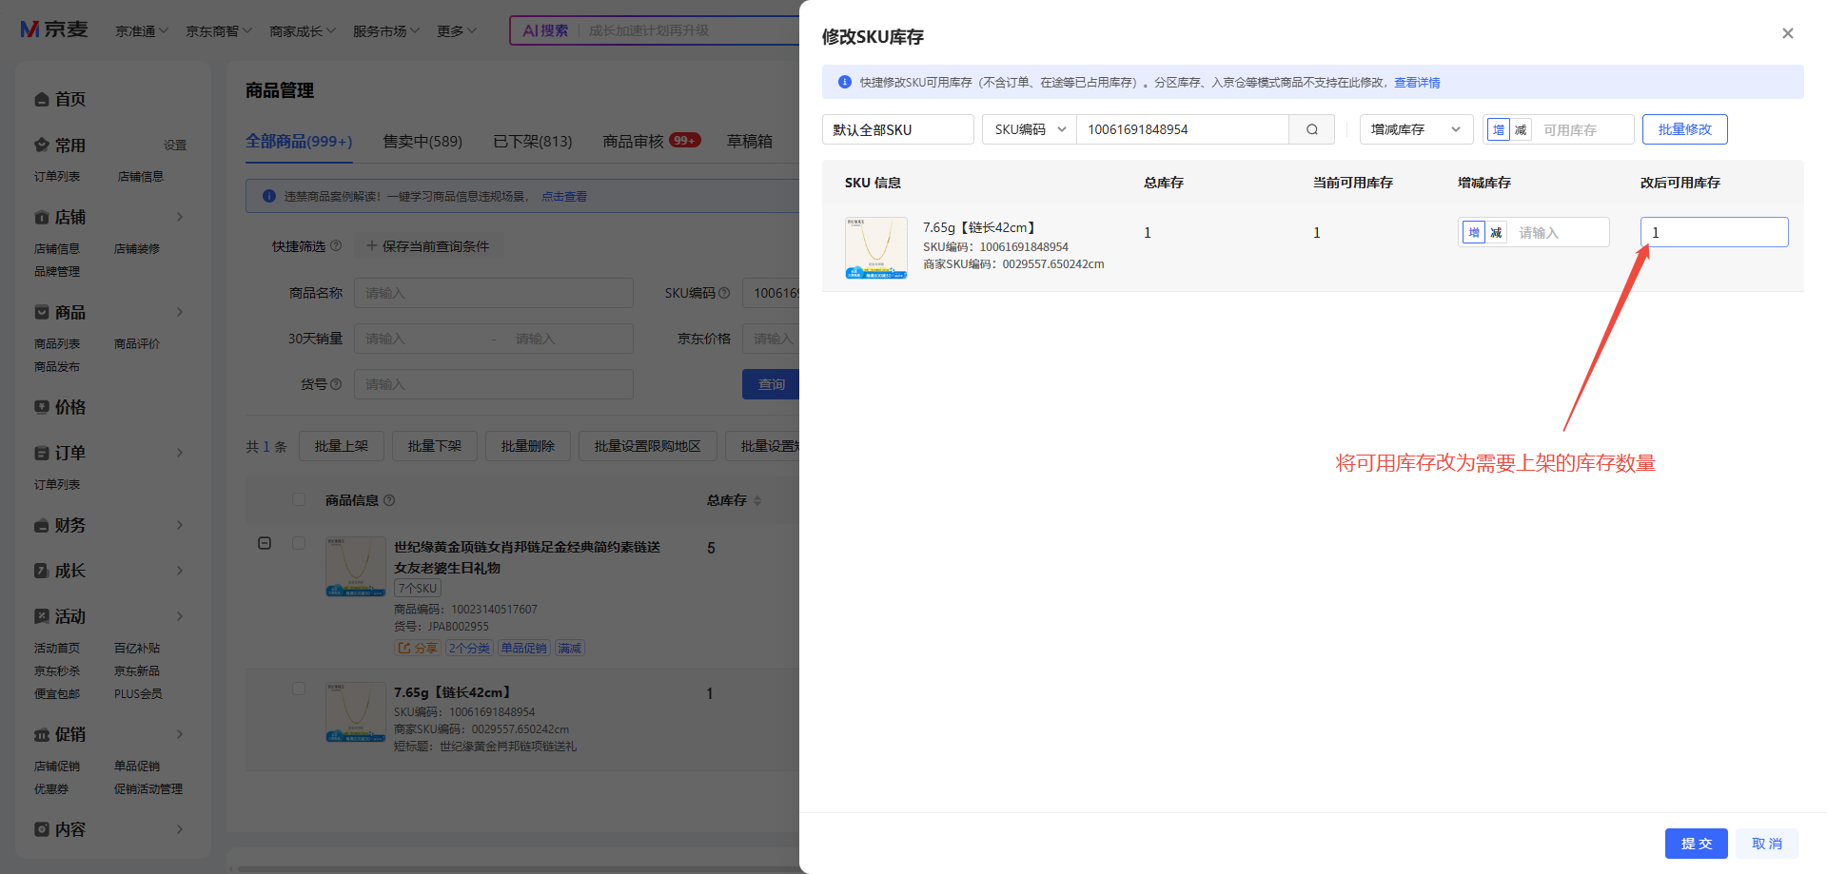The height and width of the screenshot is (874, 1827).
Task: Click the help icon next to 快捷筛选
Action: click(336, 246)
